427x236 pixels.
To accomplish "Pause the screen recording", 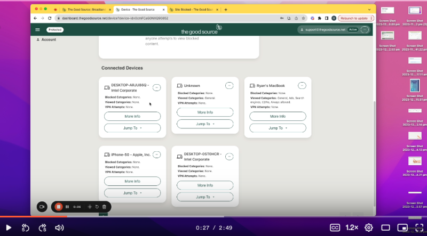I will [67, 207].
